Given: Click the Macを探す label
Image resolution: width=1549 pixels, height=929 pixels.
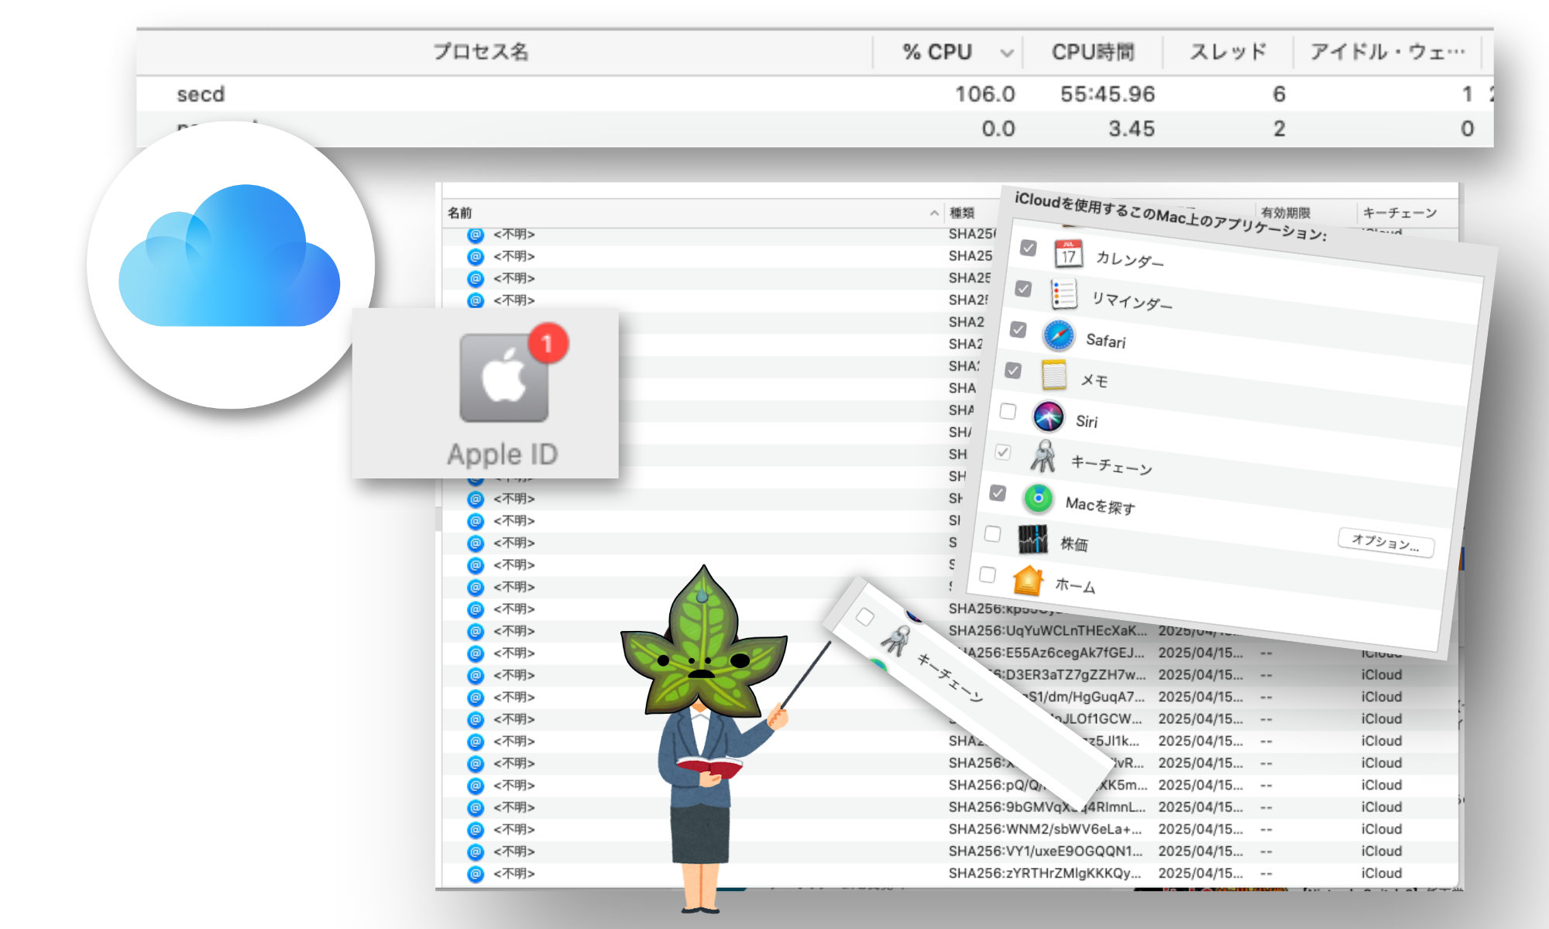Looking at the screenshot, I should [1101, 506].
